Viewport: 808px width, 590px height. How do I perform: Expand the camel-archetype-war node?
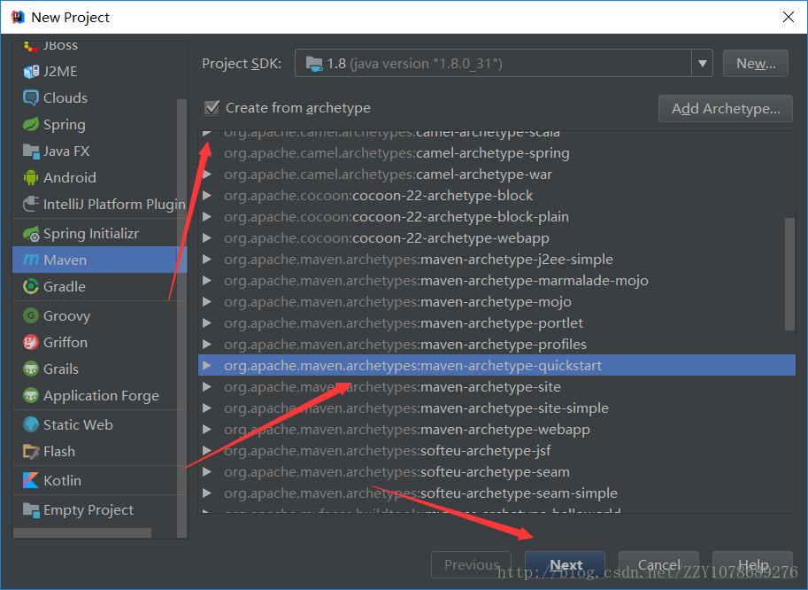pos(207,175)
